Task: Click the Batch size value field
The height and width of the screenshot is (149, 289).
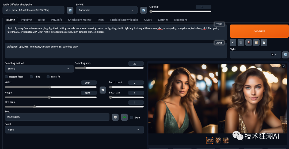Action: 136,93
